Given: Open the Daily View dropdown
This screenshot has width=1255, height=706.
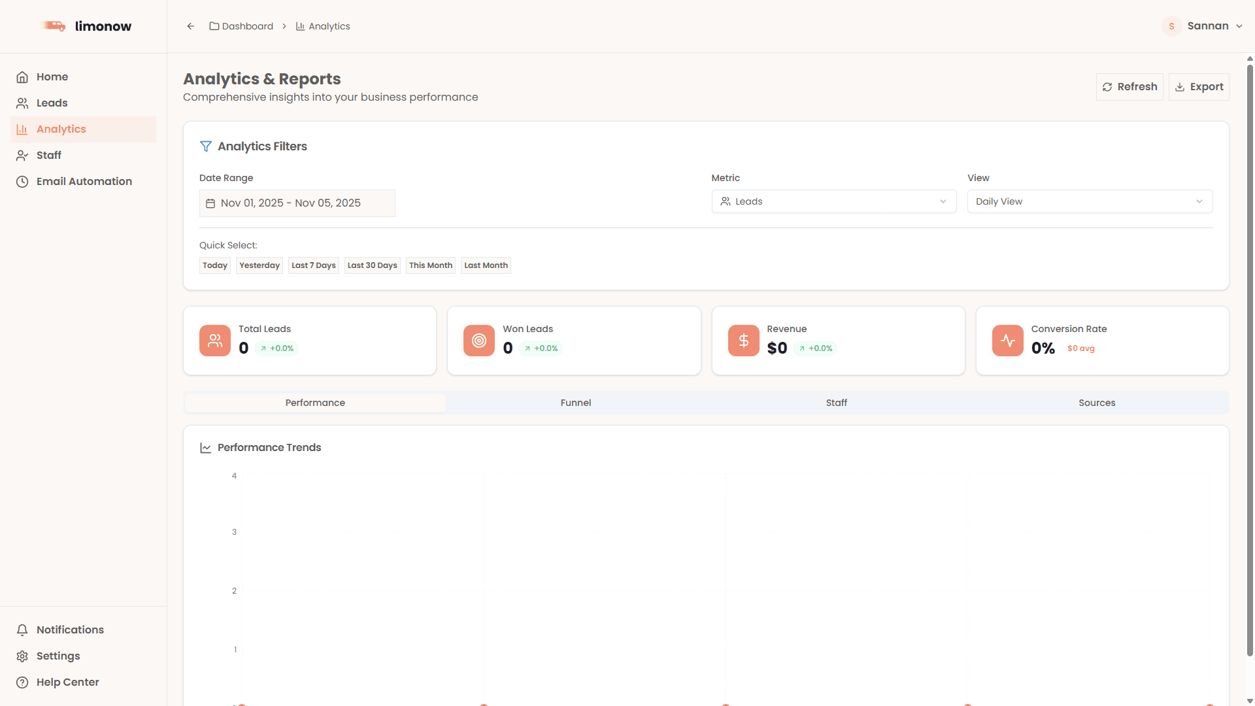Looking at the screenshot, I should pyautogui.click(x=1089, y=201).
